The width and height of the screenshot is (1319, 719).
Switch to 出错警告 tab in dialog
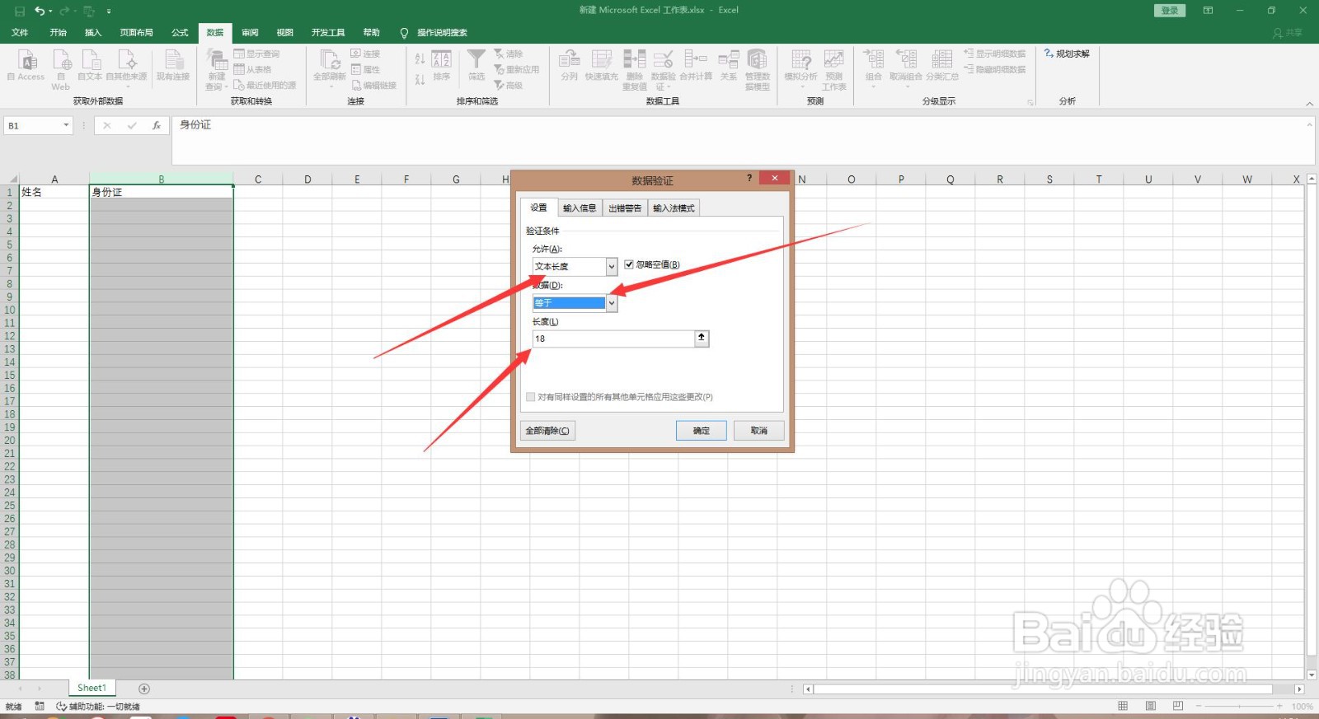click(x=625, y=208)
